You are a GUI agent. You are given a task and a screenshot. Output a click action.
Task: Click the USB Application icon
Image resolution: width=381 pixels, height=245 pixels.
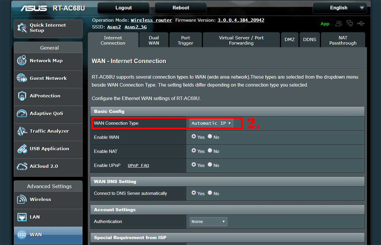(x=22, y=149)
